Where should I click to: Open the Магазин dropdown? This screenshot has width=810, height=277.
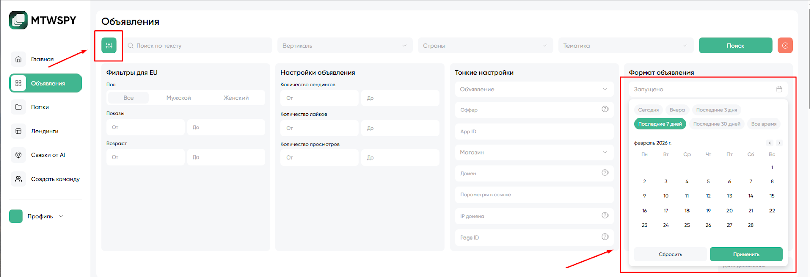[x=534, y=152]
